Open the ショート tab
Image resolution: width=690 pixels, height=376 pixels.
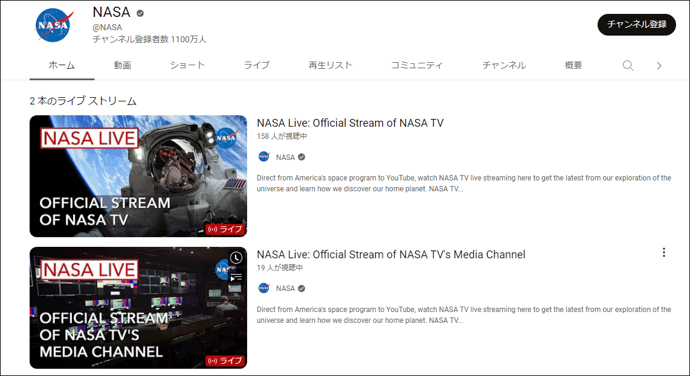pyautogui.click(x=187, y=65)
